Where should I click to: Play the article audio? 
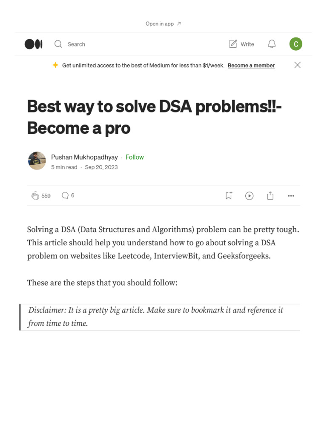coord(250,196)
